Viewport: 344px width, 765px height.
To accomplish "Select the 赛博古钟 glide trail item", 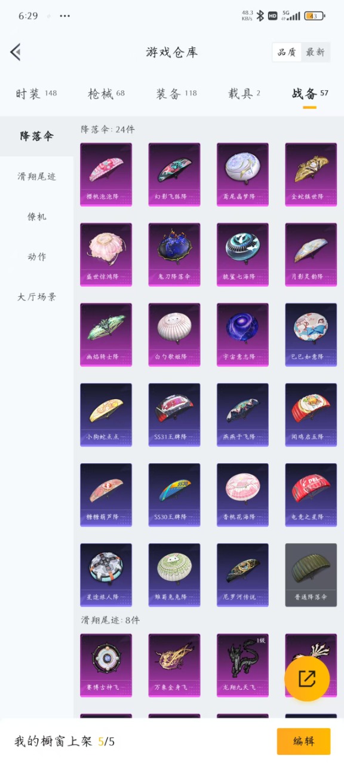I will (x=106, y=665).
